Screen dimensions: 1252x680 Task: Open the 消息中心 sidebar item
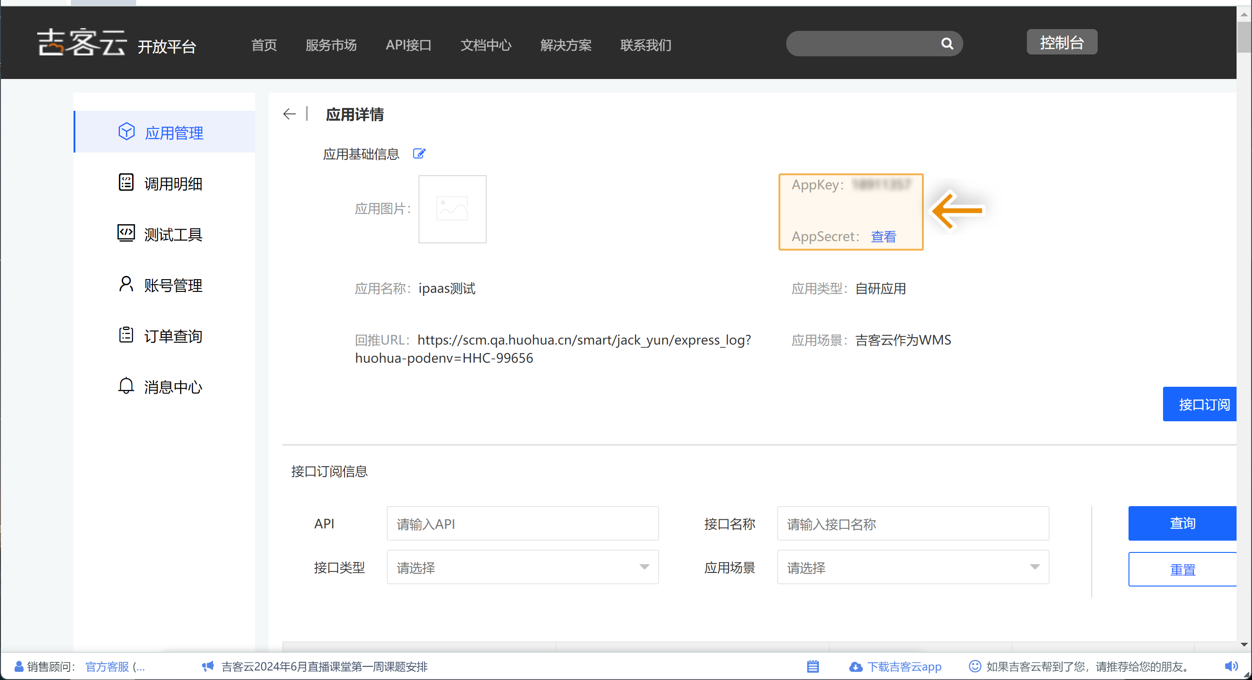pyautogui.click(x=173, y=387)
